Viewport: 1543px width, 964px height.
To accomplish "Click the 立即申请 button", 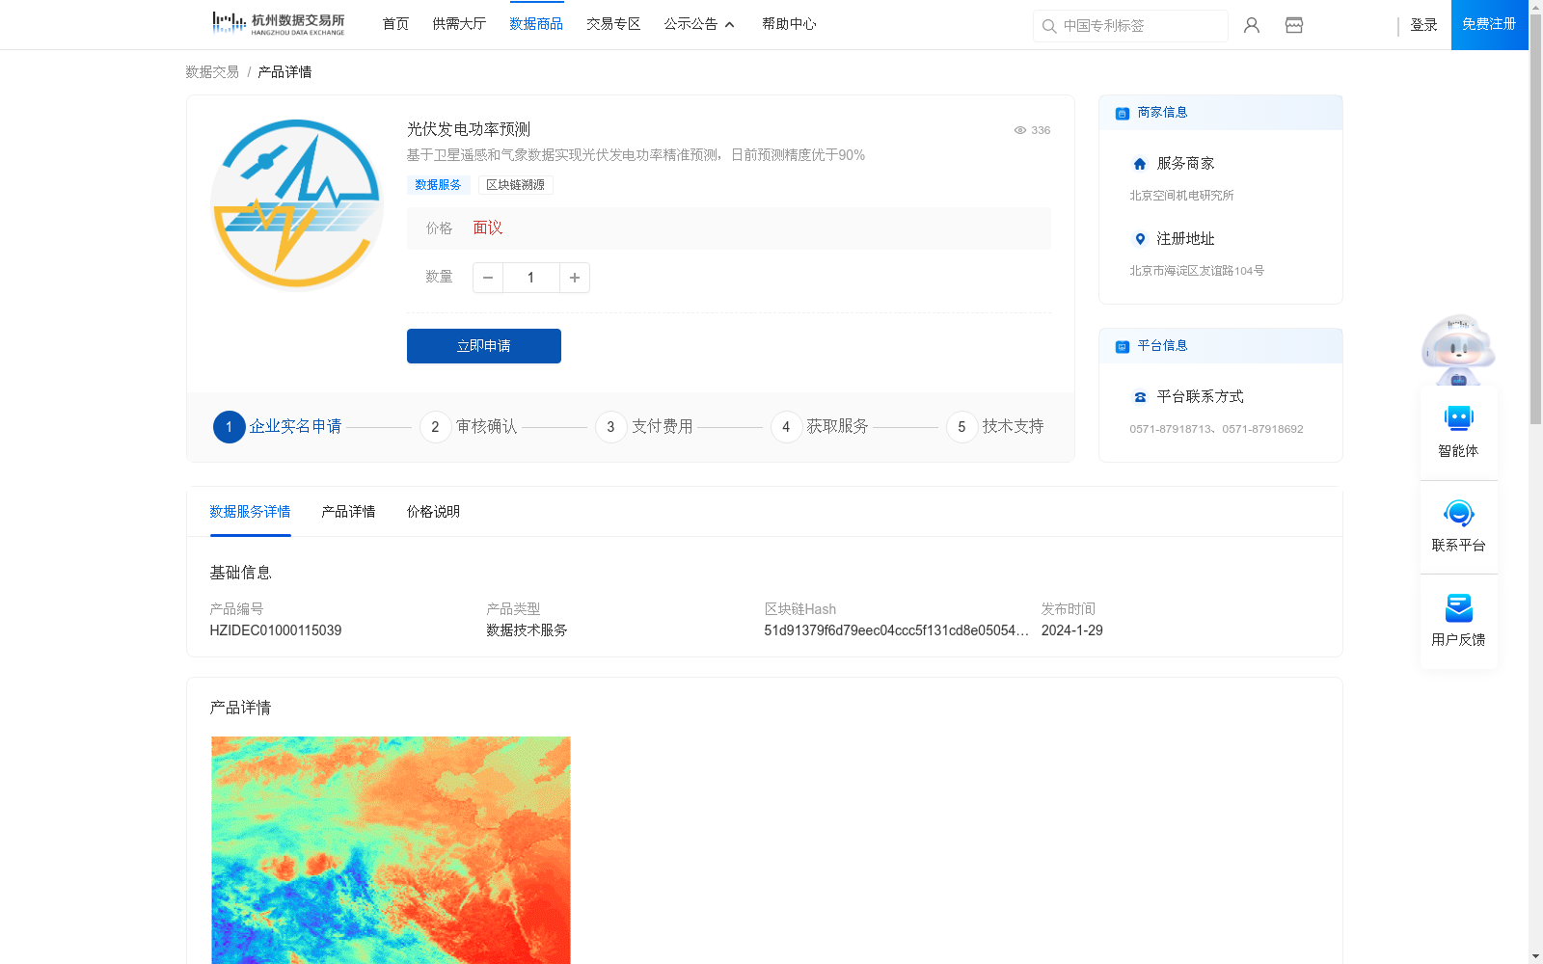I will coord(484,346).
